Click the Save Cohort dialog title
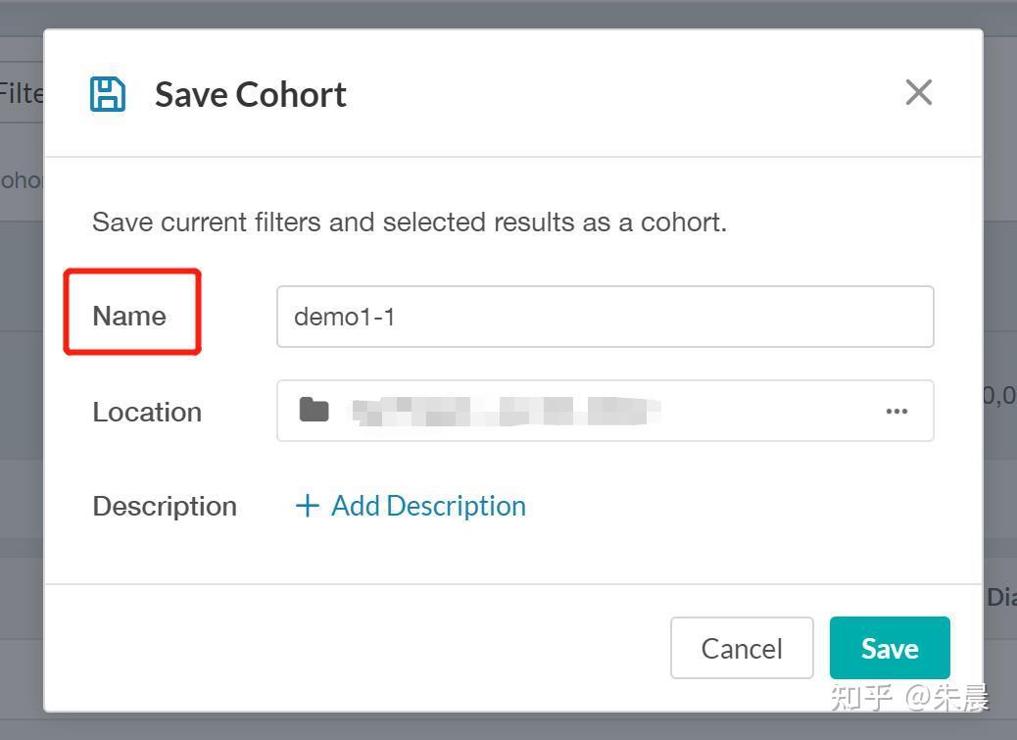 tap(251, 94)
